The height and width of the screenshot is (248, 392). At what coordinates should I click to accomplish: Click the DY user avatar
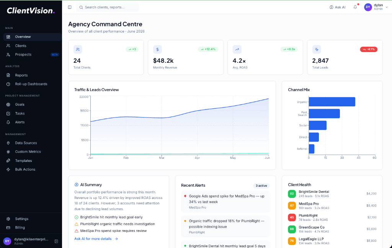tap(367, 7)
